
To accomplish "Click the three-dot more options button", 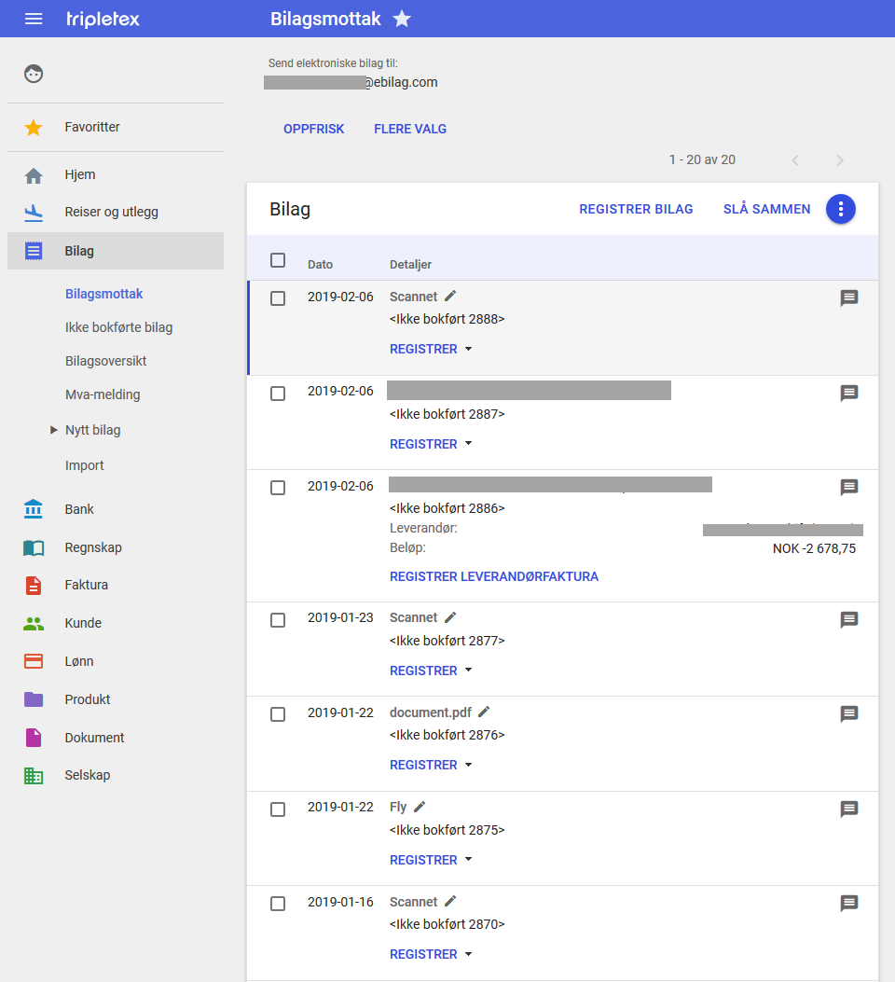I will pyautogui.click(x=840, y=209).
